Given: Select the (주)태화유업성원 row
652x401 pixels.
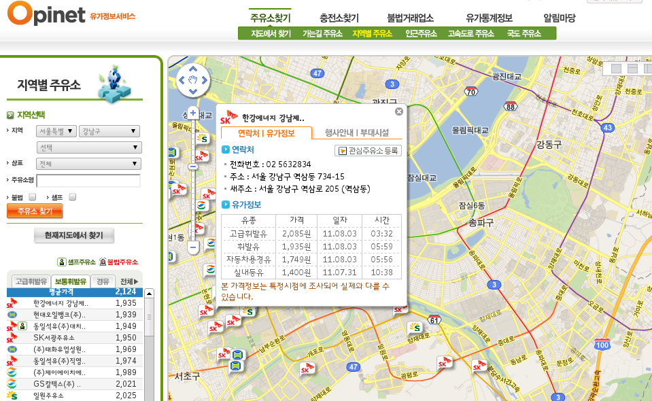Looking at the screenshot, I should tap(75, 349).
